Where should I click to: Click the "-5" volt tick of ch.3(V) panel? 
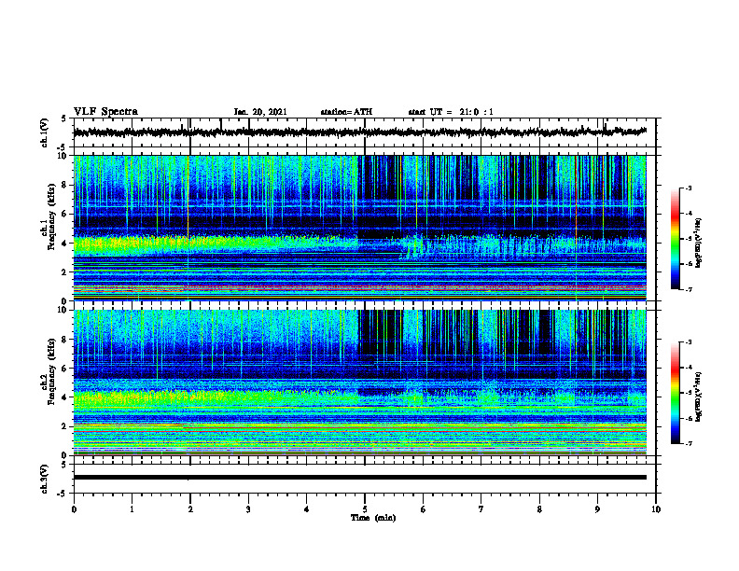click(63, 494)
